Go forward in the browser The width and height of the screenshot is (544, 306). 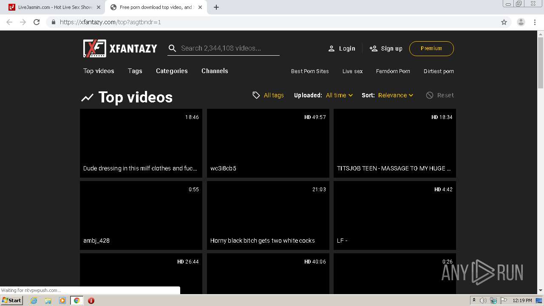click(23, 22)
